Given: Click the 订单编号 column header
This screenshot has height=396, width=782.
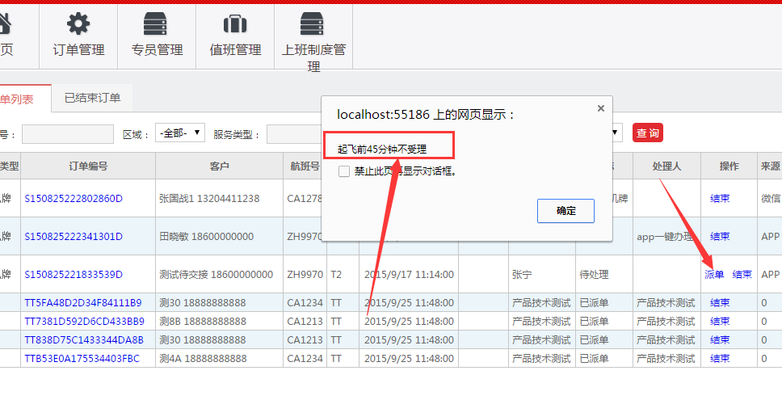Looking at the screenshot, I should (88, 166).
